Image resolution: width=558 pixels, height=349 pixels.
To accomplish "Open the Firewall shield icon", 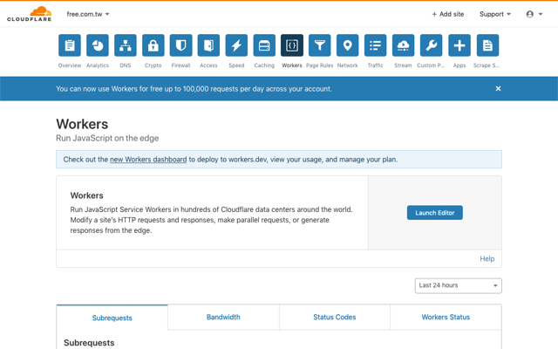I will [x=180, y=45].
